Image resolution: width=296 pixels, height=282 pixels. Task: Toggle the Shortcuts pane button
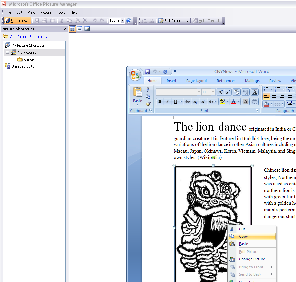[17, 21]
